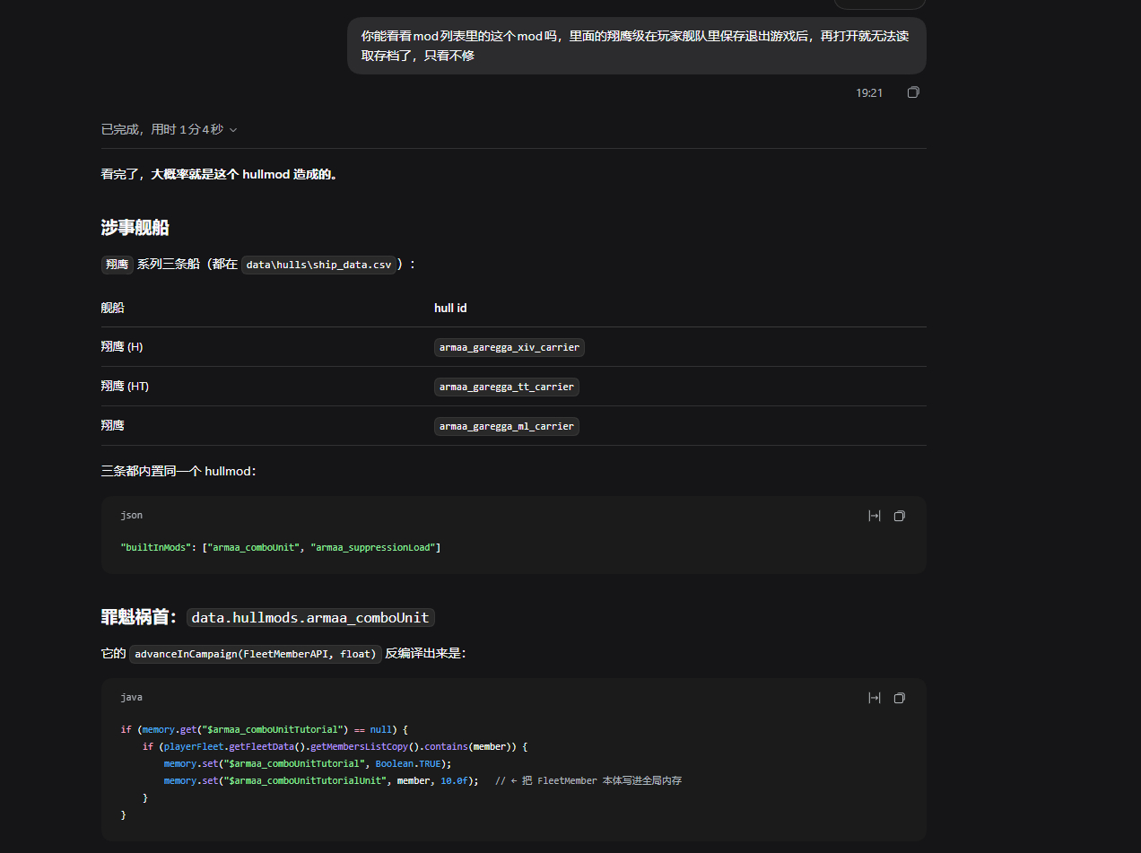Toggle line wrap in the java code block

[x=875, y=698]
